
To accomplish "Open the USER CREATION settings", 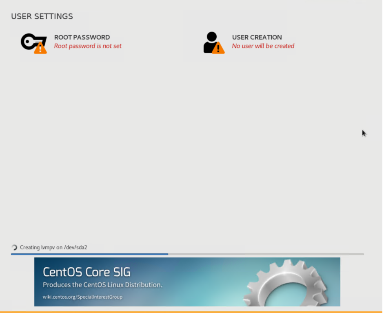I will [x=257, y=37].
